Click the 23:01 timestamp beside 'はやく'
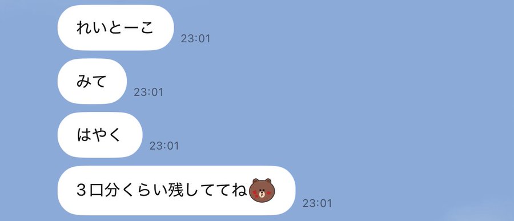 tap(164, 146)
